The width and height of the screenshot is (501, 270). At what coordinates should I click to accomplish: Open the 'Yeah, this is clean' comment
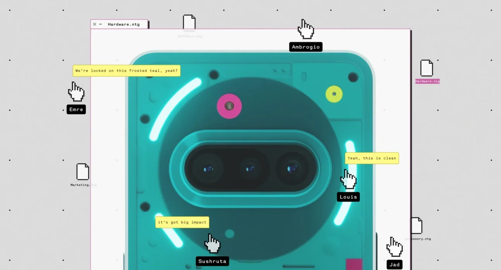click(371, 158)
